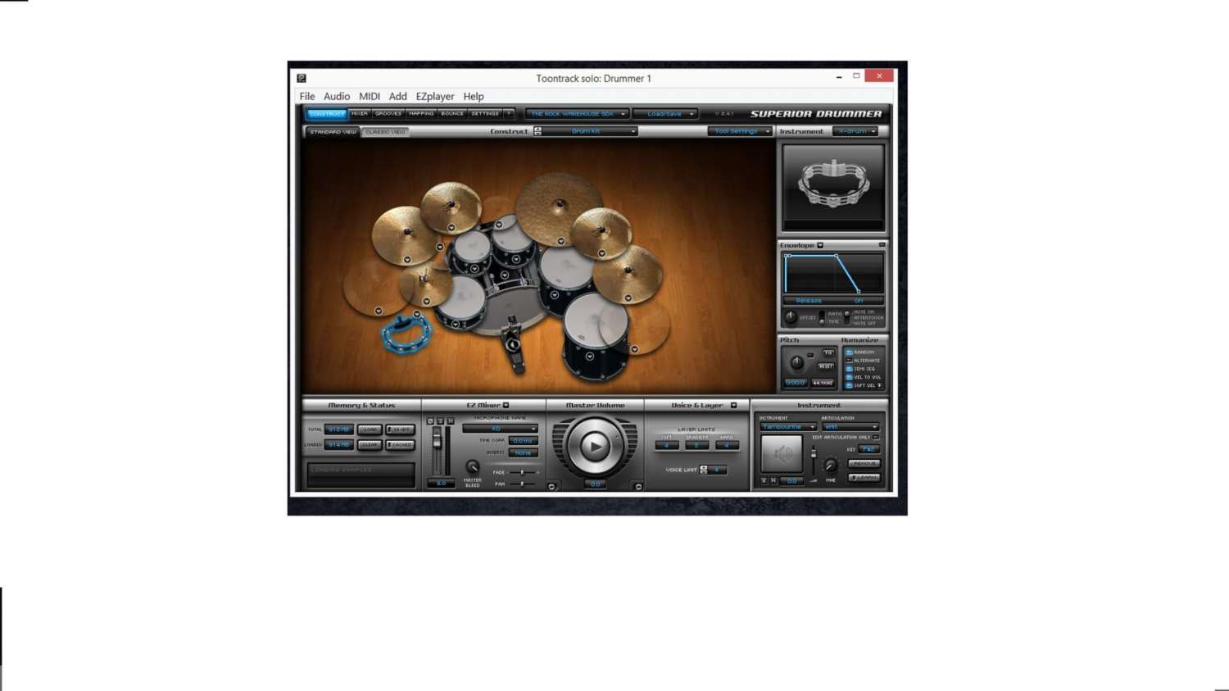Click the snare drum head
The height and width of the screenshot is (691, 1229).
[x=460, y=298]
